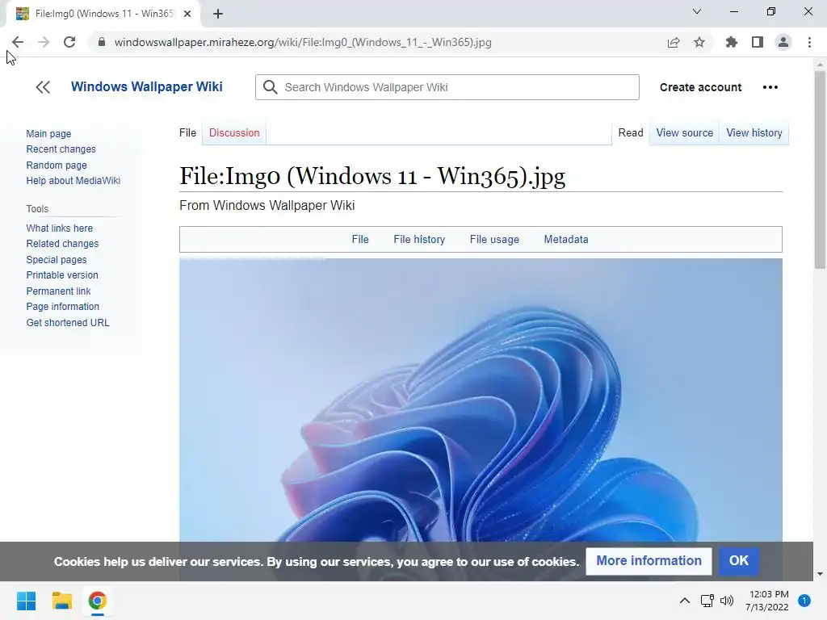The width and height of the screenshot is (827, 620).
Task: Collapse the wiki sidebar with double chevron
Action: coord(43,87)
